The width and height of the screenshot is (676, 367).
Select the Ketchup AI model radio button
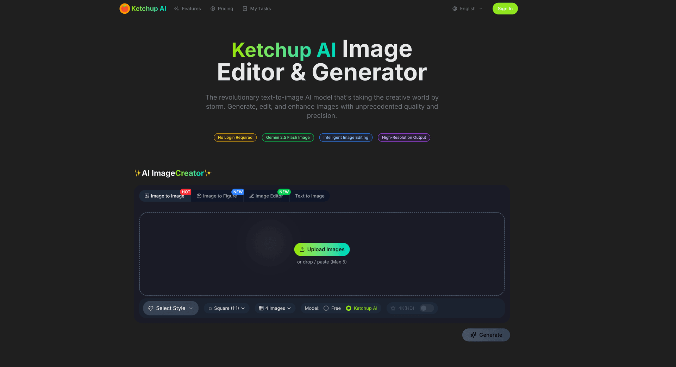pos(348,308)
